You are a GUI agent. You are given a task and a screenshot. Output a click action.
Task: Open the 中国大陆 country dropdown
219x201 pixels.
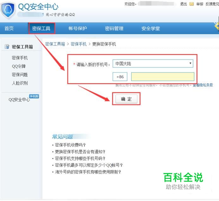click(x=153, y=64)
